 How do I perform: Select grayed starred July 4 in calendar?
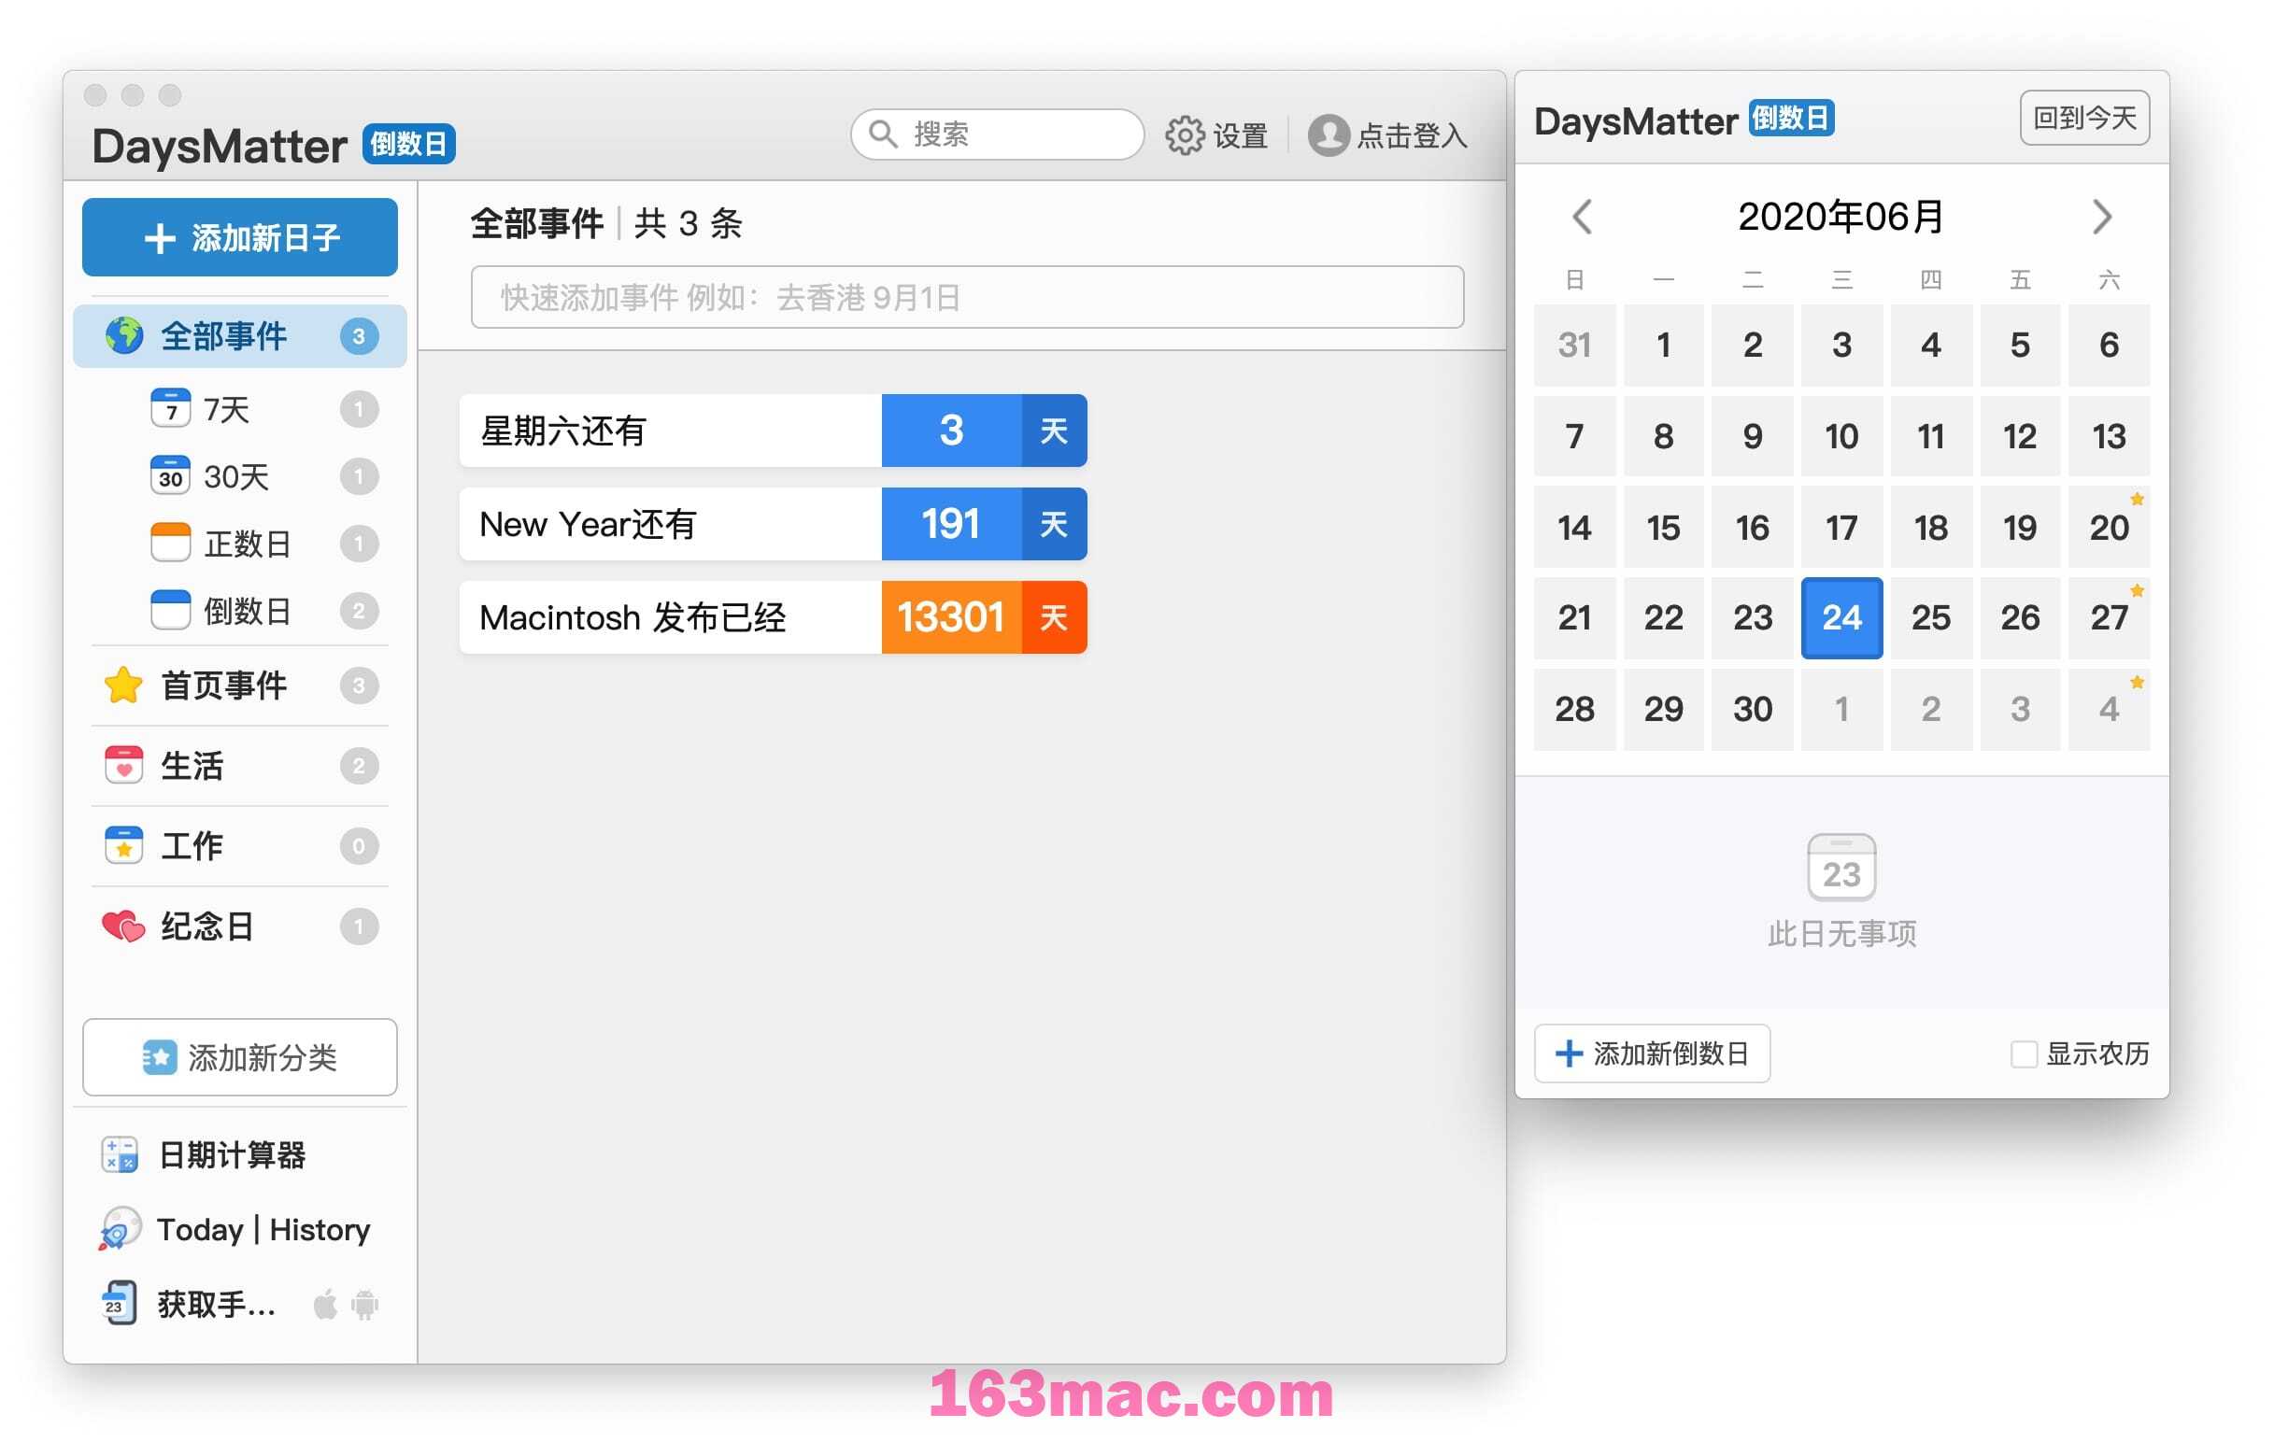coord(2109,709)
